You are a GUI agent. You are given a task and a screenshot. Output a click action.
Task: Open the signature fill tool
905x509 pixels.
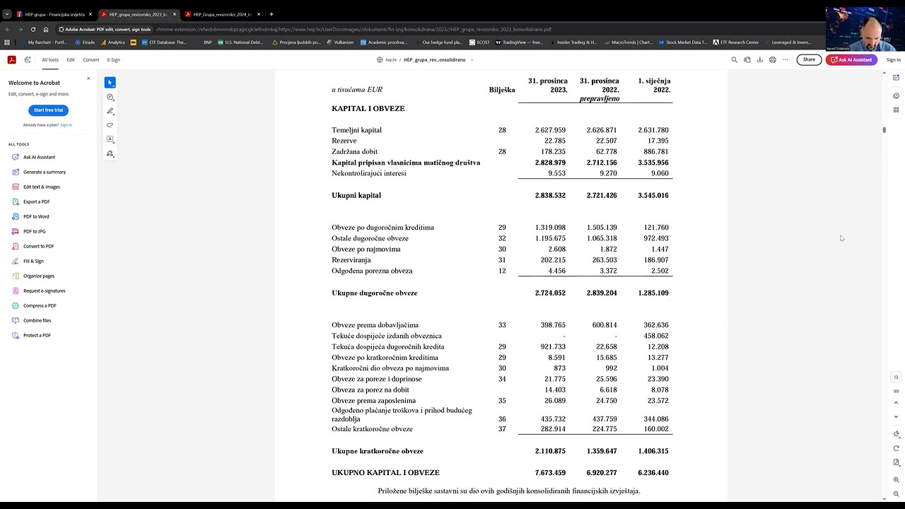point(110,153)
